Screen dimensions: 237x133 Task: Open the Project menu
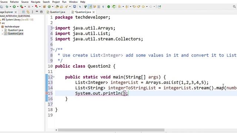tap(56, 2)
